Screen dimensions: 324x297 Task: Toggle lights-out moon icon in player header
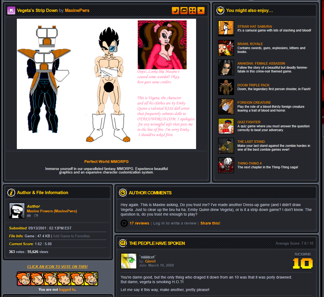(x=175, y=11)
